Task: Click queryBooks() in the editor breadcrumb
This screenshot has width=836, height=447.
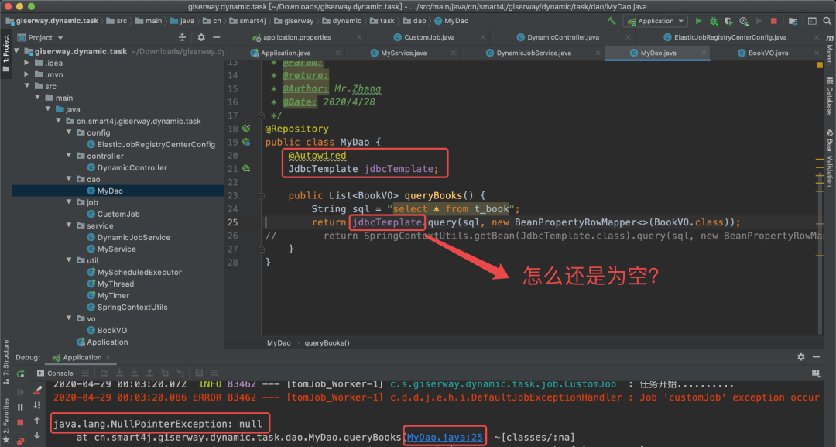Action: point(327,343)
